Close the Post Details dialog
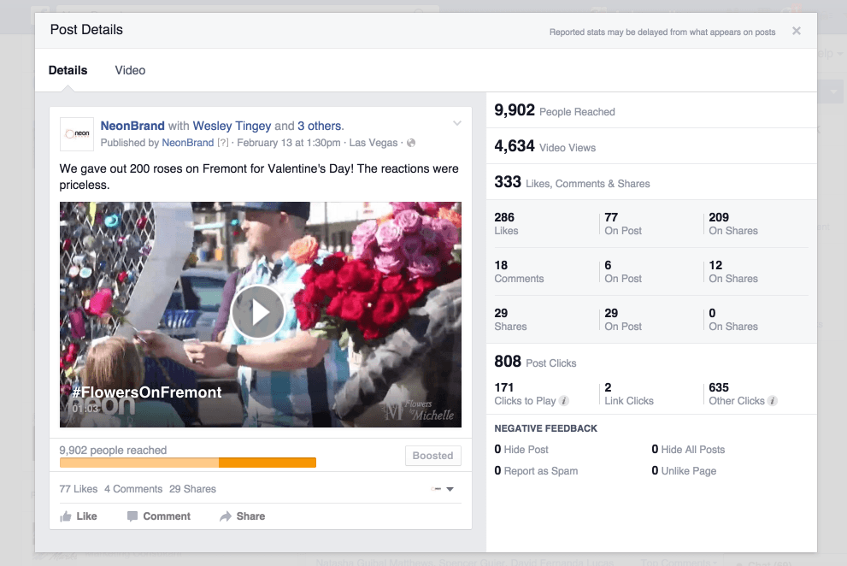Viewport: 847px width, 566px height. point(797,31)
